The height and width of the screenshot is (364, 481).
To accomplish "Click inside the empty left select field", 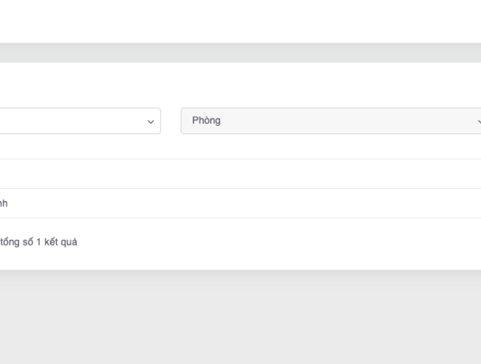I will pos(68,121).
